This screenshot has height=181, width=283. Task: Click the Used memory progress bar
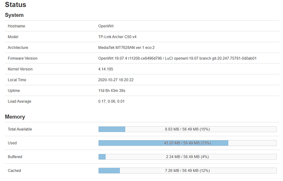coord(187,143)
